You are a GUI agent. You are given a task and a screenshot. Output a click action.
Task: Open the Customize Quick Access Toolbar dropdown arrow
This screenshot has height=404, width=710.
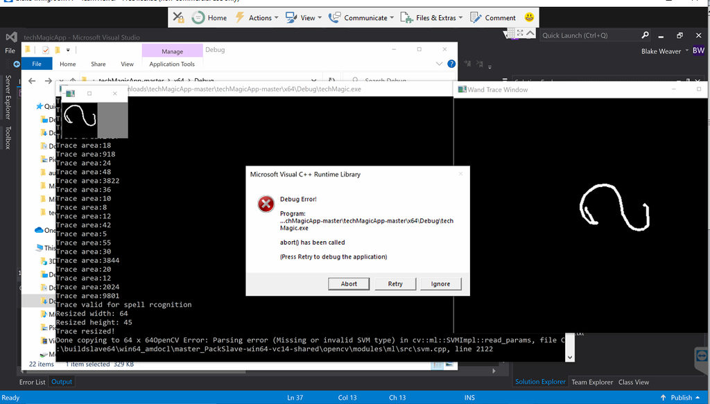click(x=68, y=50)
